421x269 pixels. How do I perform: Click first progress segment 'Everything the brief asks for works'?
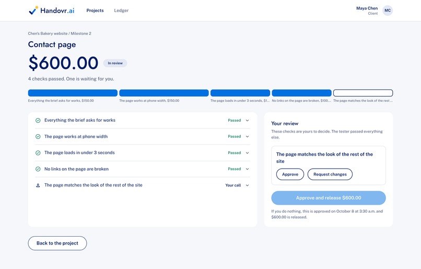pos(73,93)
